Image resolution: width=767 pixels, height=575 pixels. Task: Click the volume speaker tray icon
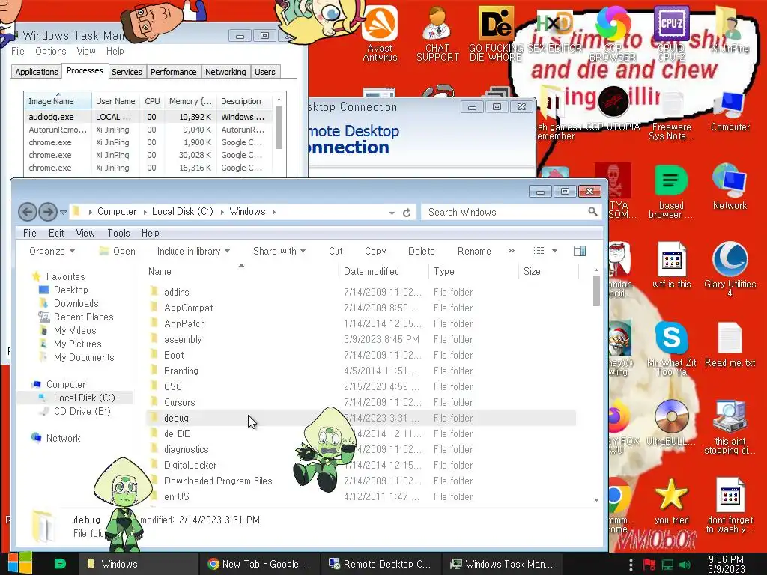point(685,565)
